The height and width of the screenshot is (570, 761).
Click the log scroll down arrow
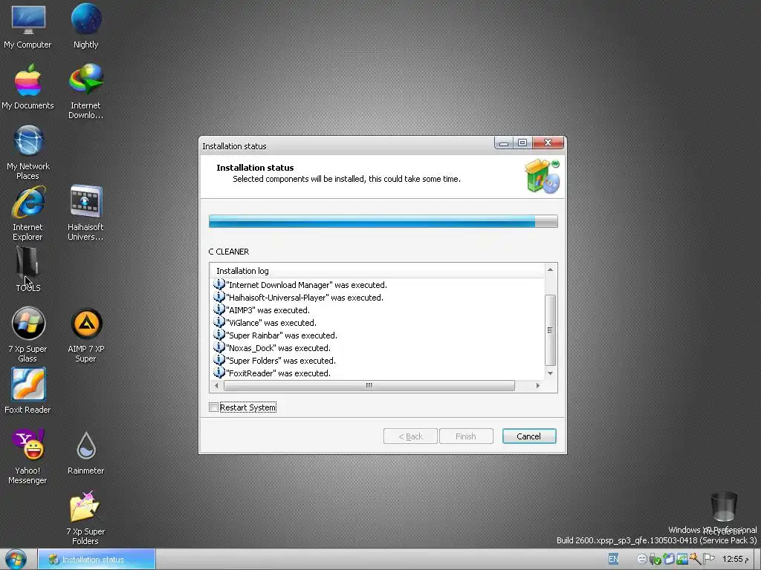coord(550,373)
